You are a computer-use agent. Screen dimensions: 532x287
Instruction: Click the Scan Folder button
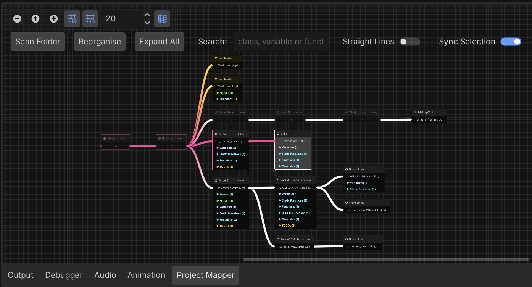click(38, 42)
